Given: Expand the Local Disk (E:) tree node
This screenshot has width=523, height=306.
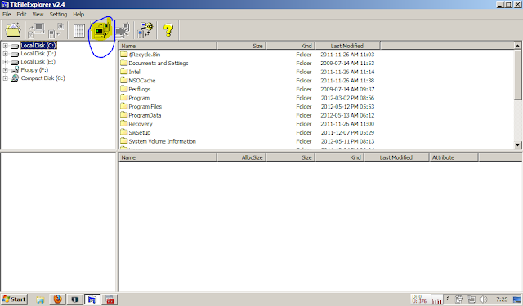Looking at the screenshot, I should (x=6, y=61).
